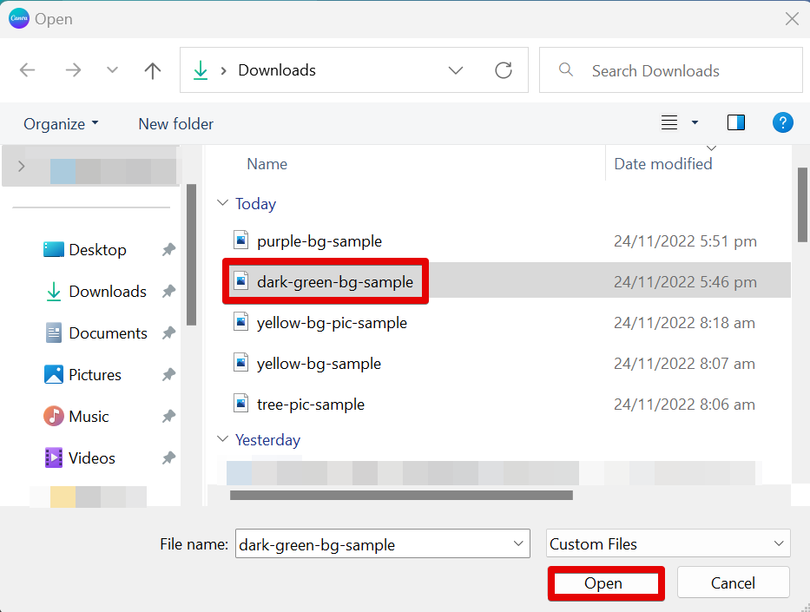Click the Open button
The image size is (810, 612).
pos(603,583)
